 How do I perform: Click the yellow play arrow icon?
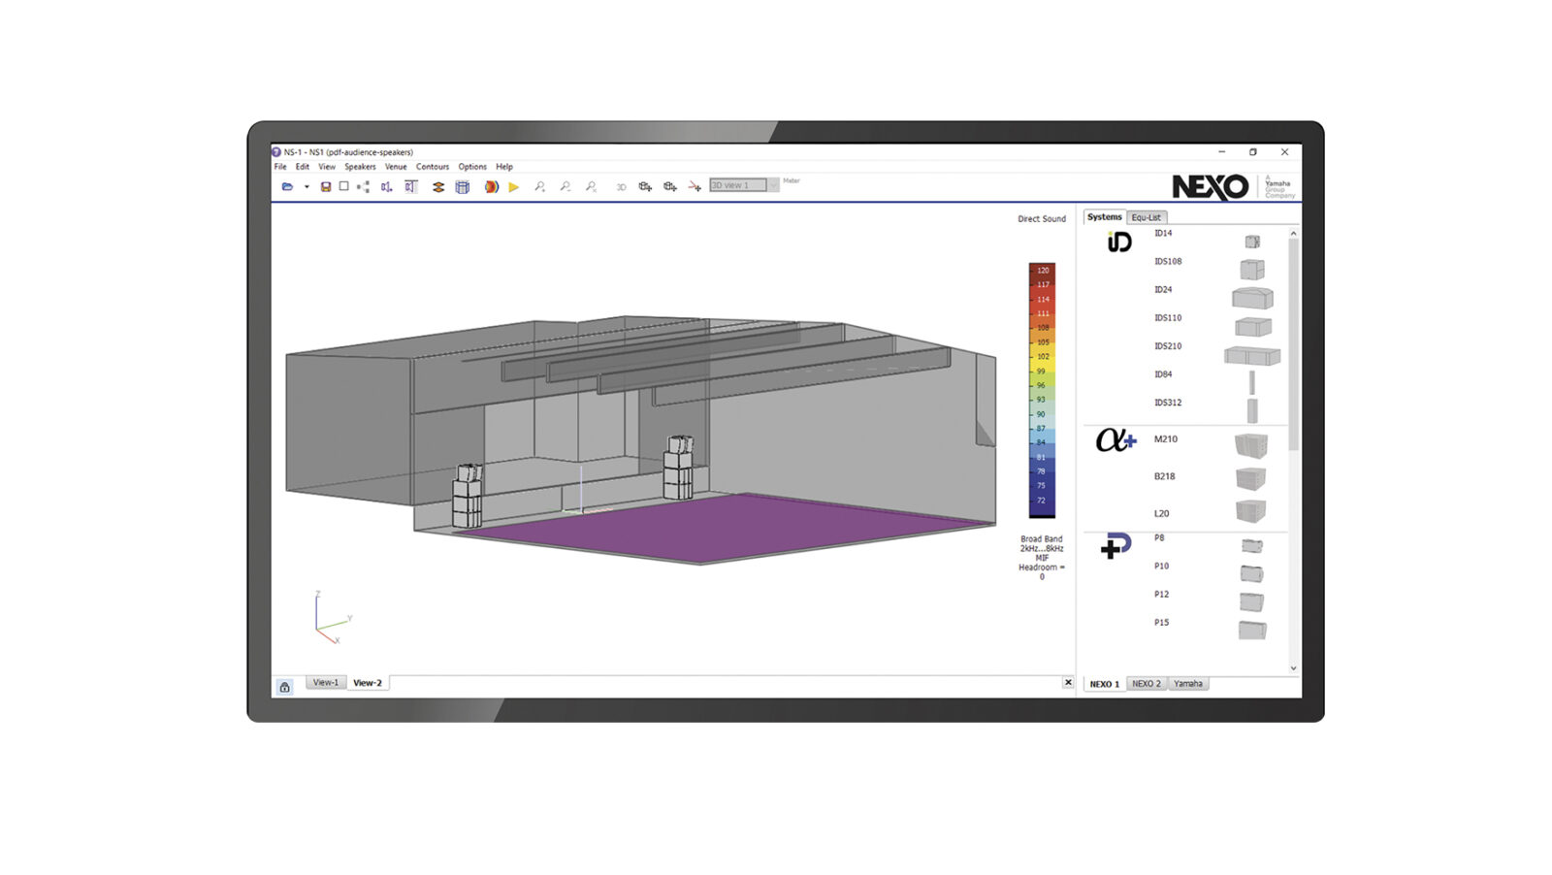(x=514, y=186)
